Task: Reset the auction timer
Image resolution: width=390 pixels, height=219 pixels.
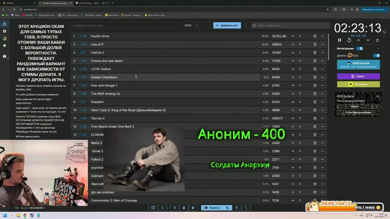Action: [x=349, y=40]
